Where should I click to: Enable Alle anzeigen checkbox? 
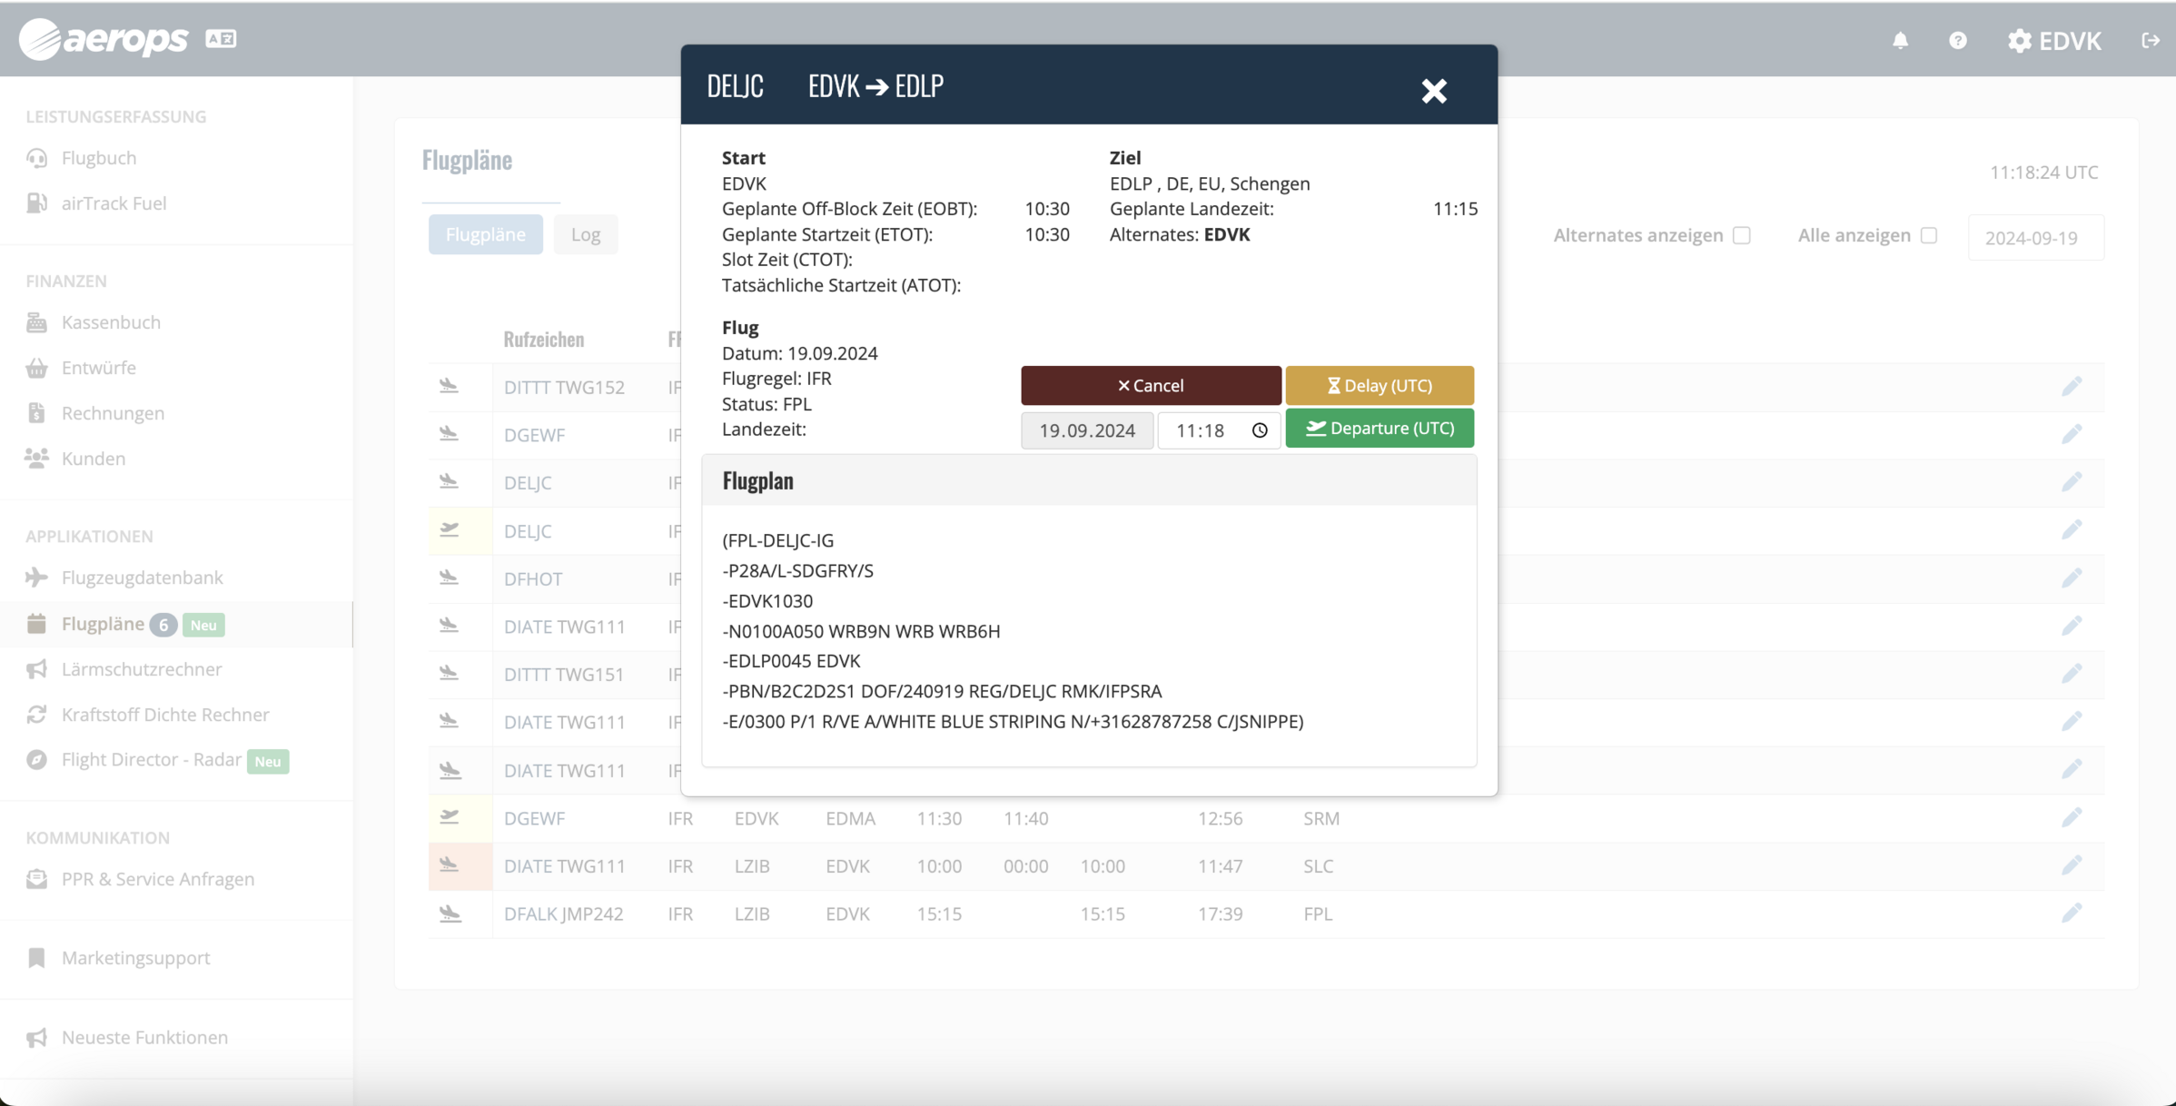click(1929, 235)
